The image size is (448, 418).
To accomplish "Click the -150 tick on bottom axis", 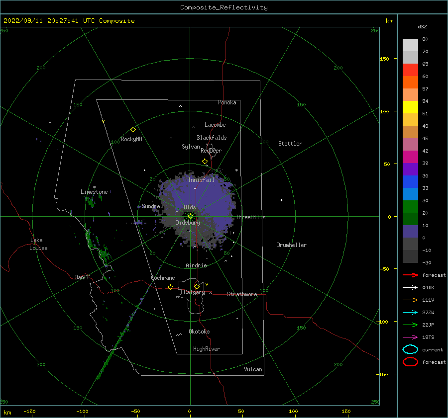I will (29, 411).
